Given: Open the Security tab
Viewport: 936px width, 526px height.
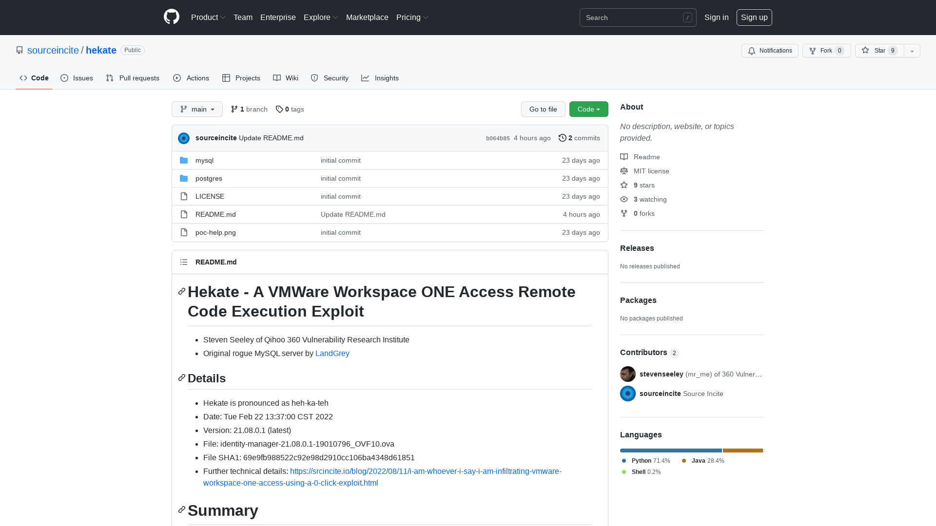Looking at the screenshot, I should (330, 78).
